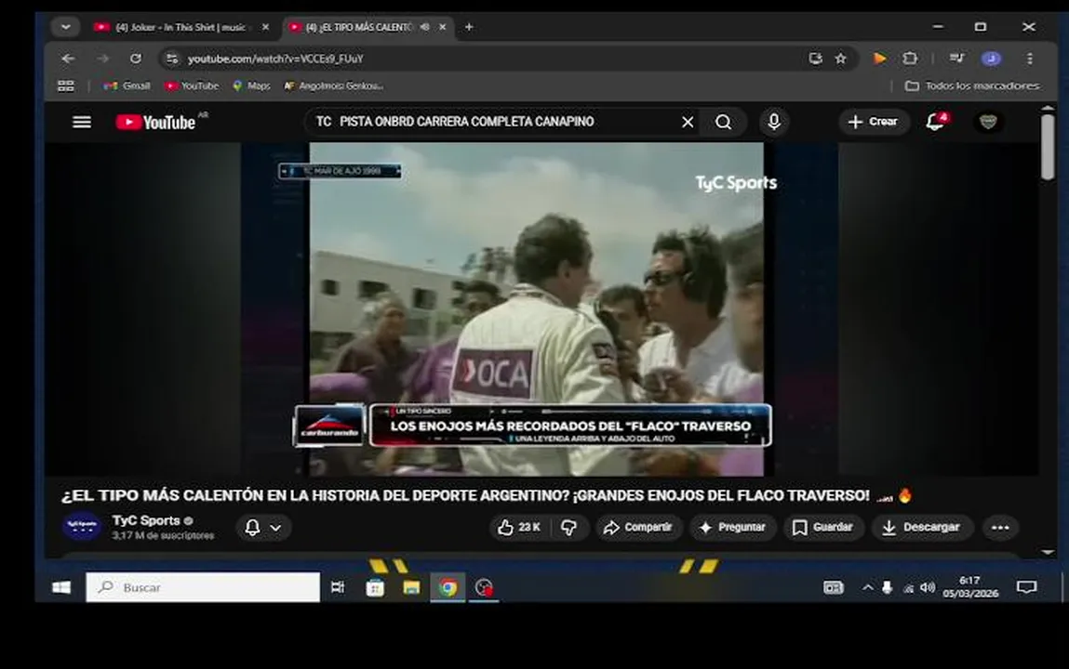Like the video with 23 K
The width and height of the screenshot is (1069, 669).
[519, 528]
